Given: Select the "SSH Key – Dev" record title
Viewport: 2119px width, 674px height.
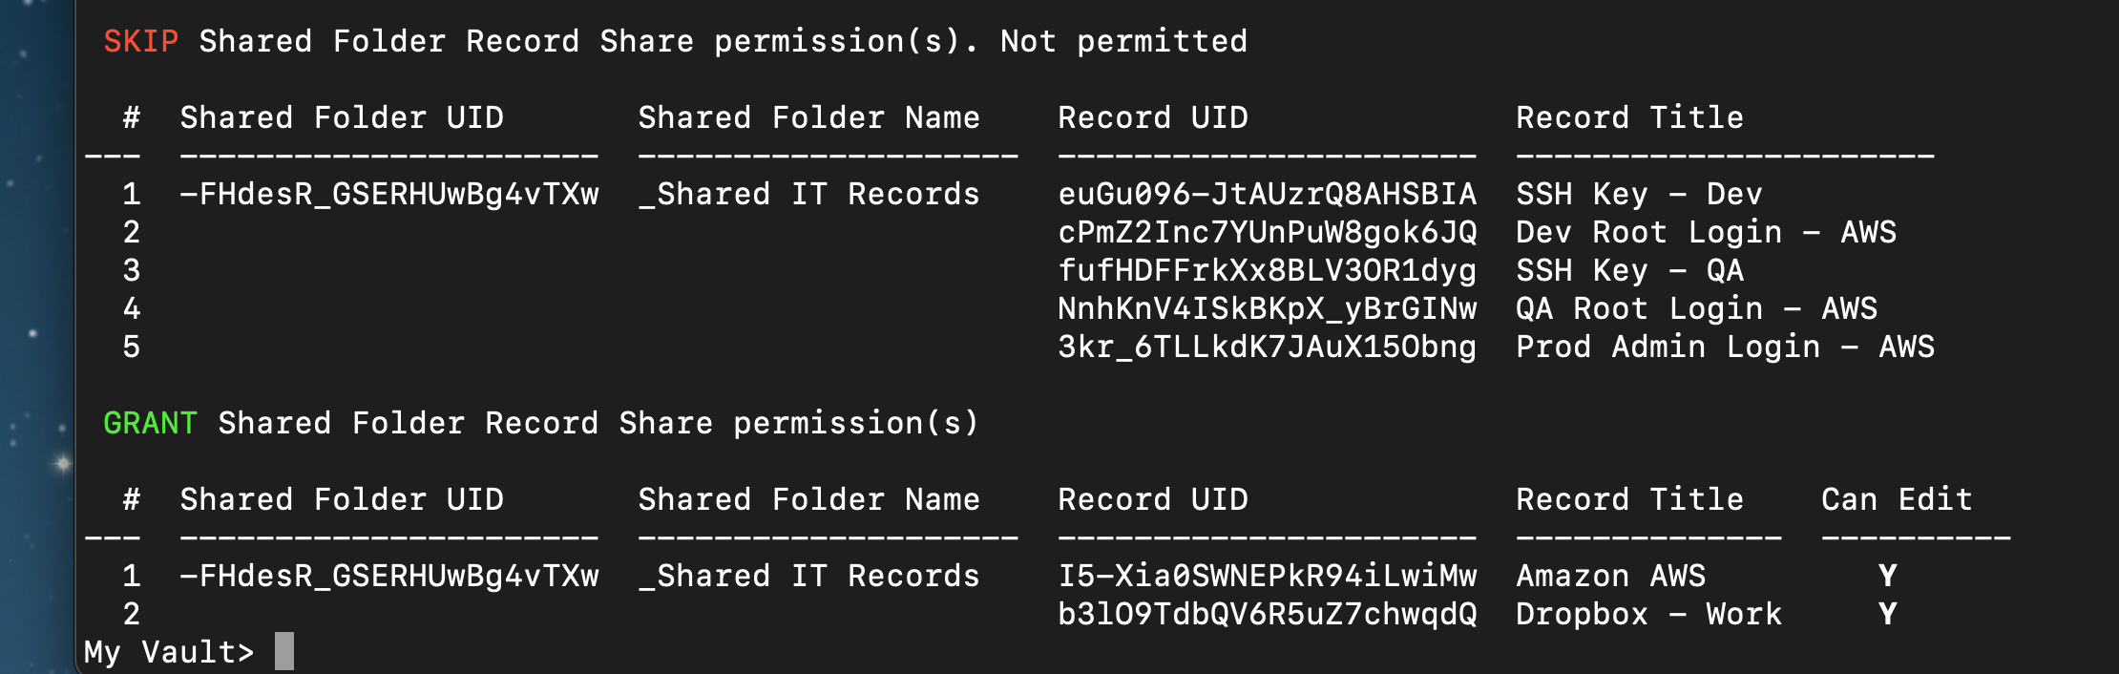Looking at the screenshot, I should 1638,194.
